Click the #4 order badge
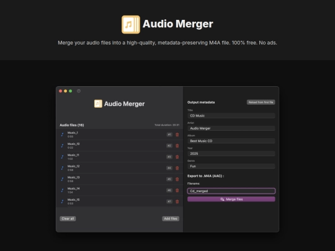This screenshot has height=251, width=335. coord(169,168)
